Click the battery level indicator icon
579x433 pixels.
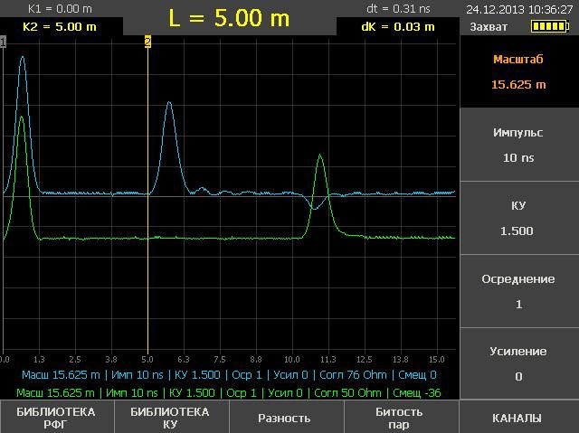pyautogui.click(x=550, y=27)
